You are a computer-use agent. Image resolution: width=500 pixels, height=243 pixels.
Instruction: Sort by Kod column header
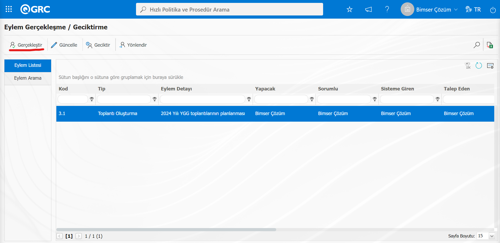(x=63, y=89)
